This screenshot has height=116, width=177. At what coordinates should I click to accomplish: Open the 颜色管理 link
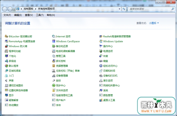point(108,95)
